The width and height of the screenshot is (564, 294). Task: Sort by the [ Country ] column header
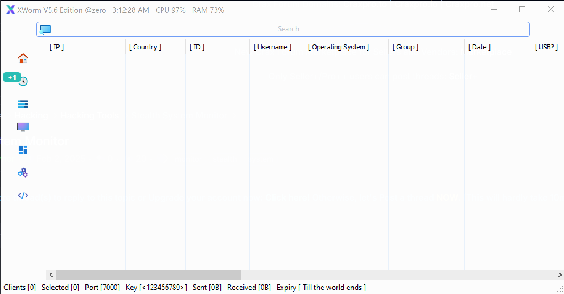(145, 47)
